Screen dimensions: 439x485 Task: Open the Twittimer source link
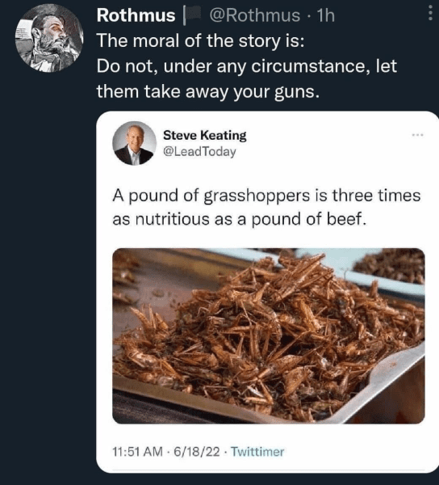click(x=257, y=452)
